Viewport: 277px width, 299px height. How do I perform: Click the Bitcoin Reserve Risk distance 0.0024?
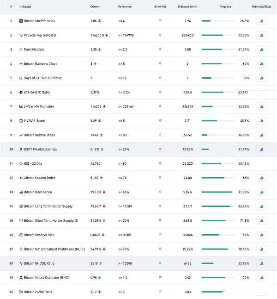(x=187, y=235)
